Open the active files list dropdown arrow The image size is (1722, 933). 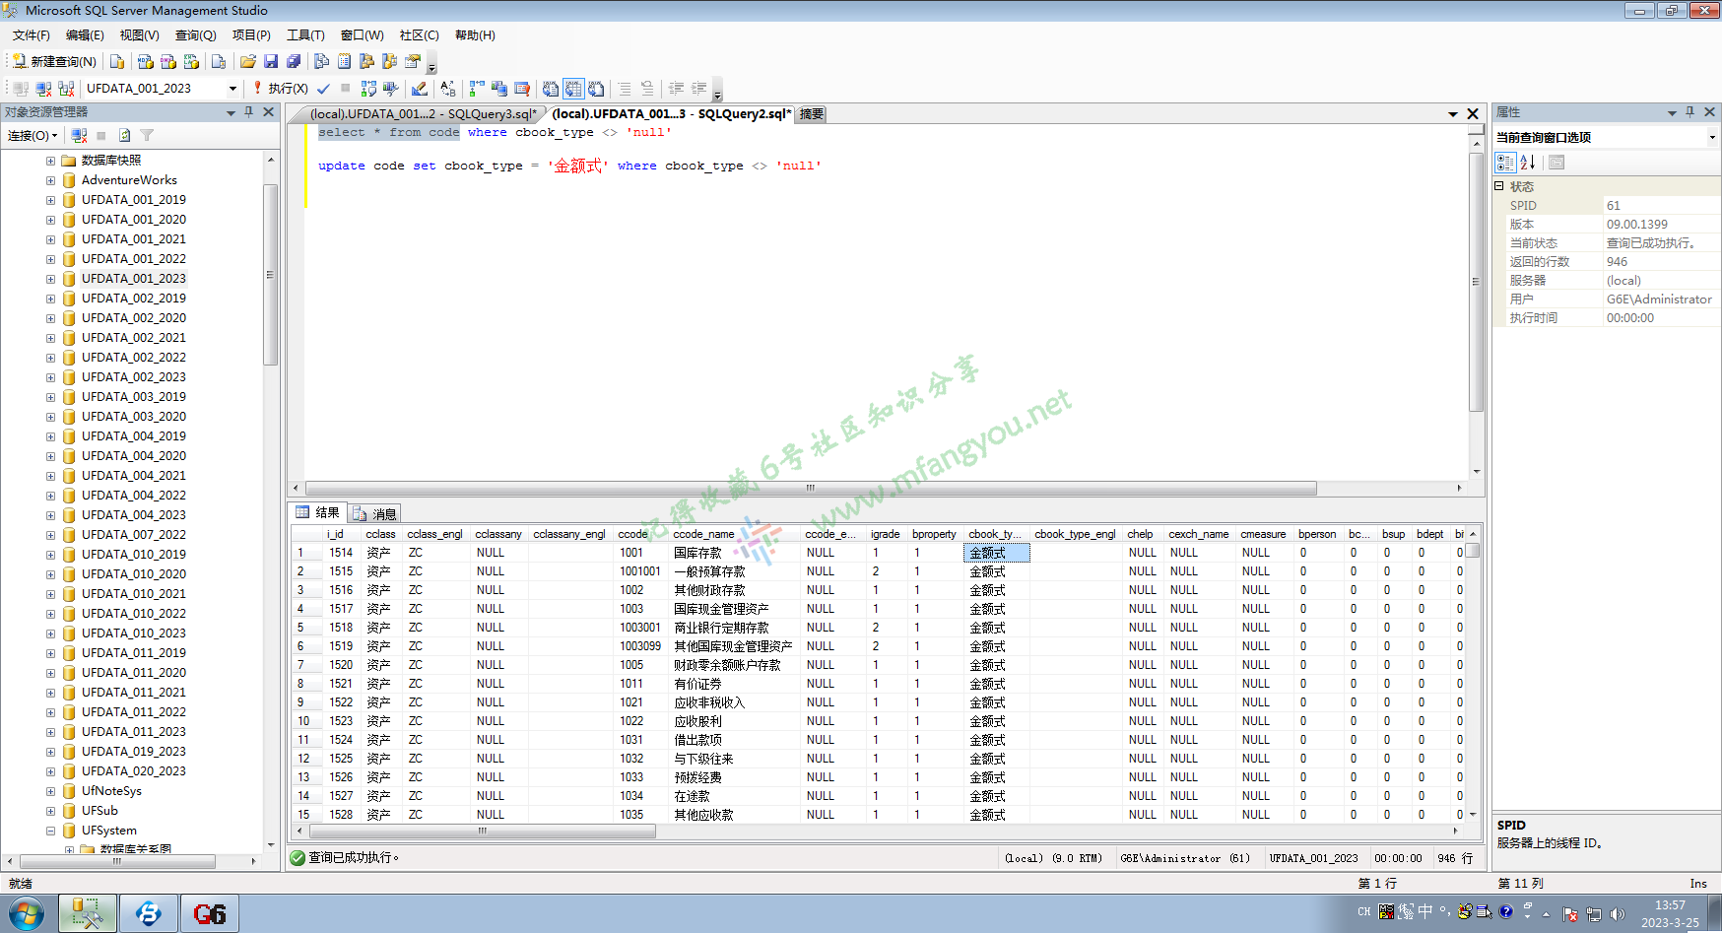(1453, 114)
